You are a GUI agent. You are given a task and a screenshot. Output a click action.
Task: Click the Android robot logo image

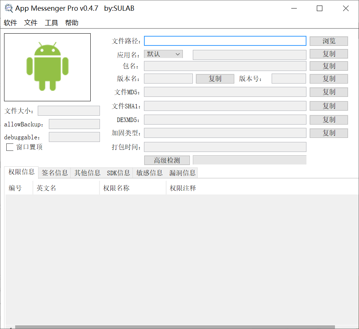tap(47, 67)
